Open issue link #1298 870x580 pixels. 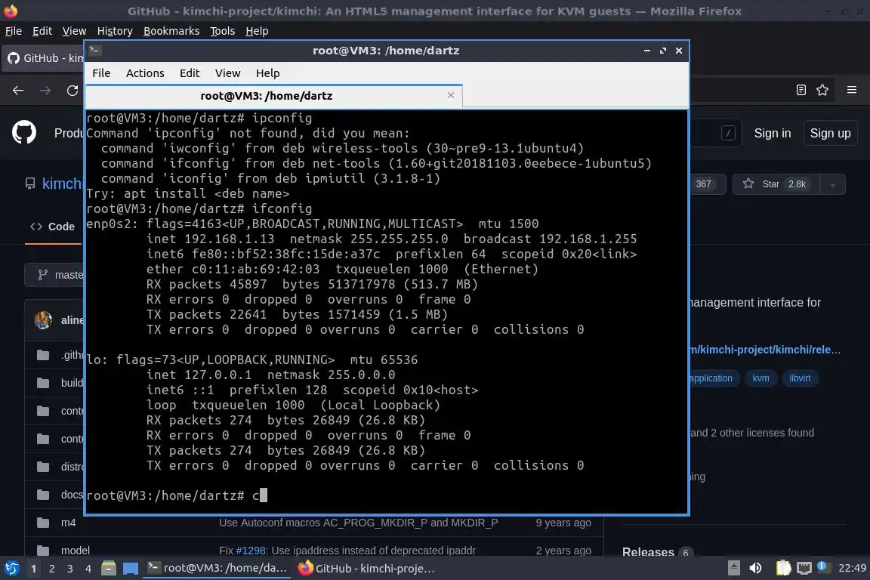click(x=250, y=551)
